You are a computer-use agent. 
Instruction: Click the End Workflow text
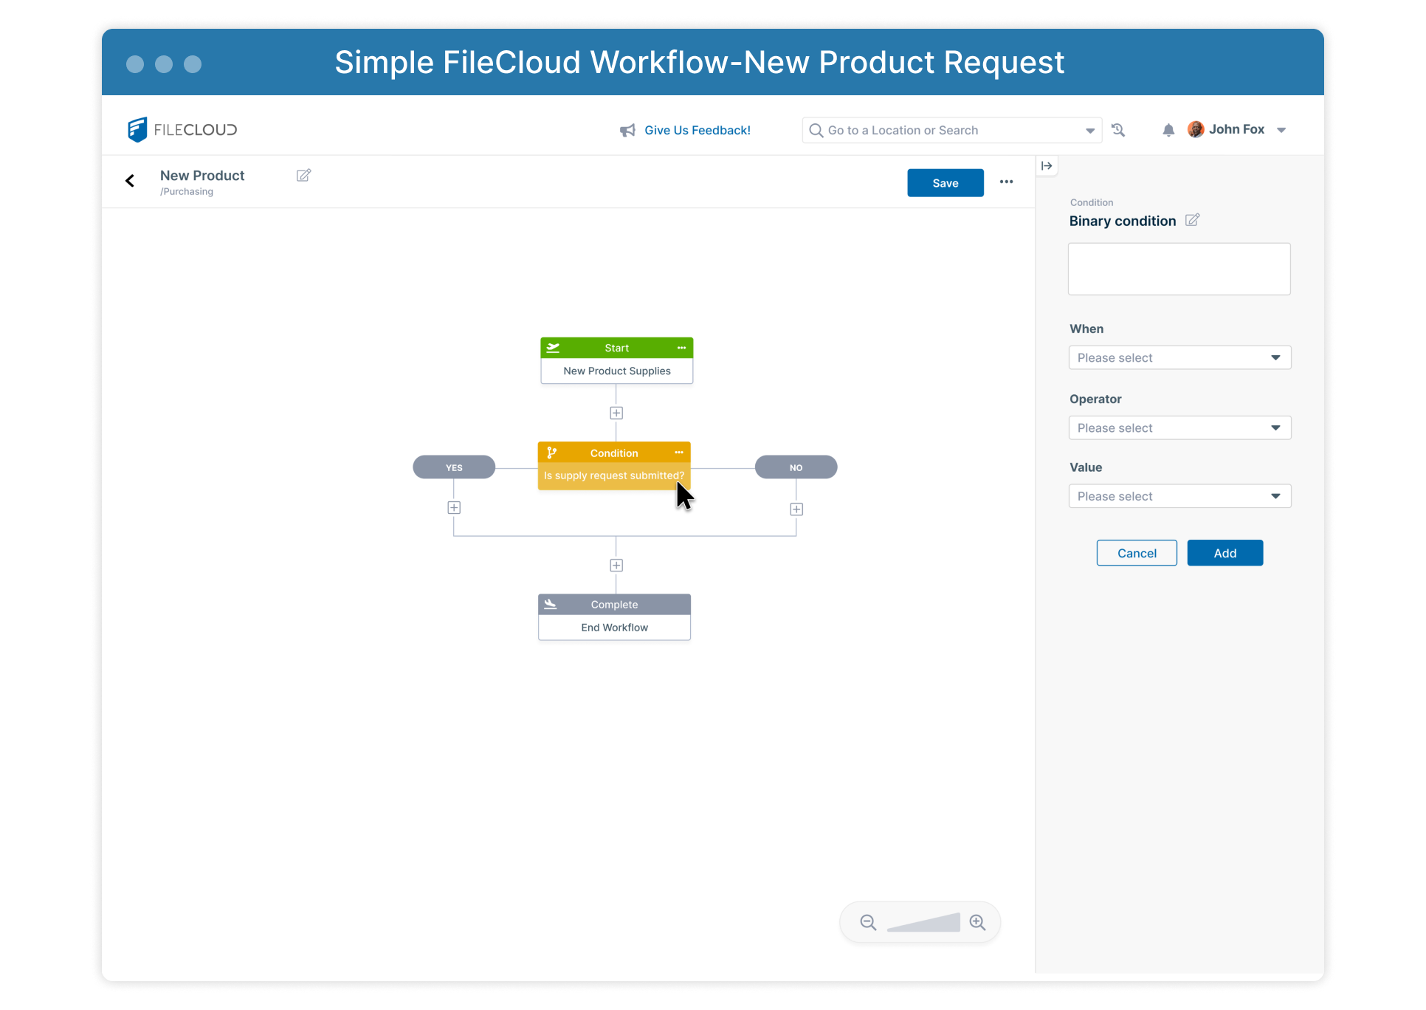click(x=614, y=628)
